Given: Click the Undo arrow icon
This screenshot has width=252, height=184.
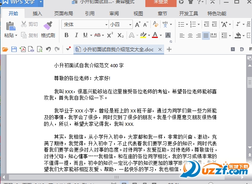Looking at the screenshot, I should (x=48, y=49).
